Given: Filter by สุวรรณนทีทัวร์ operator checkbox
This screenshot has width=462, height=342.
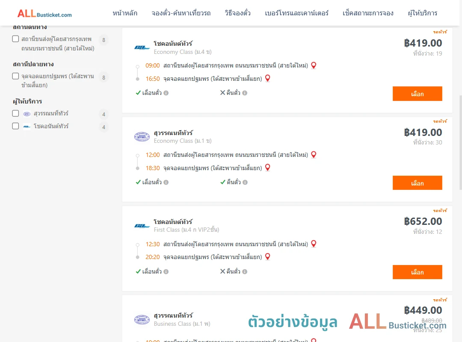Looking at the screenshot, I should click(16, 113).
